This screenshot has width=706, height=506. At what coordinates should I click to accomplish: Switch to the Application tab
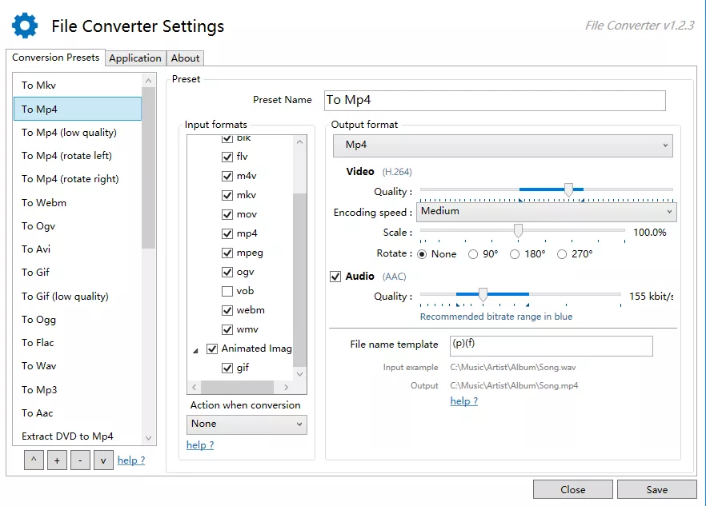(135, 58)
